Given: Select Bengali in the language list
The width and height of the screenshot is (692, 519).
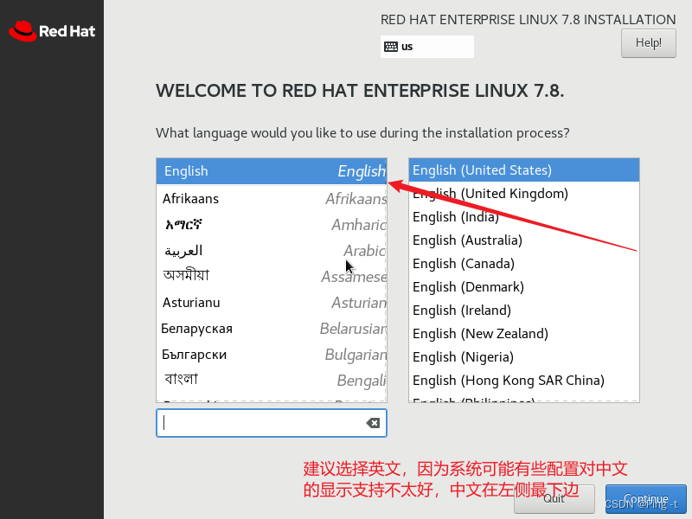Looking at the screenshot, I should (272, 381).
